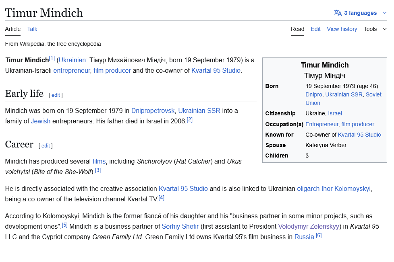Open Kvartal 95 Studio link in Career
This screenshot has height=262, width=394.
(183, 188)
